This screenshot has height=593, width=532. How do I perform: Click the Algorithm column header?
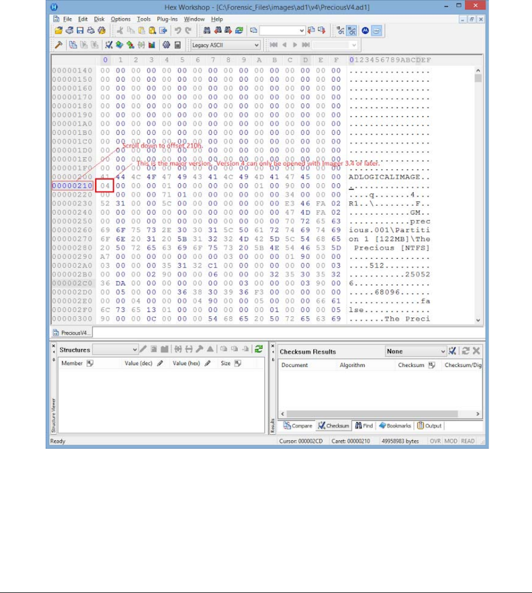352,365
